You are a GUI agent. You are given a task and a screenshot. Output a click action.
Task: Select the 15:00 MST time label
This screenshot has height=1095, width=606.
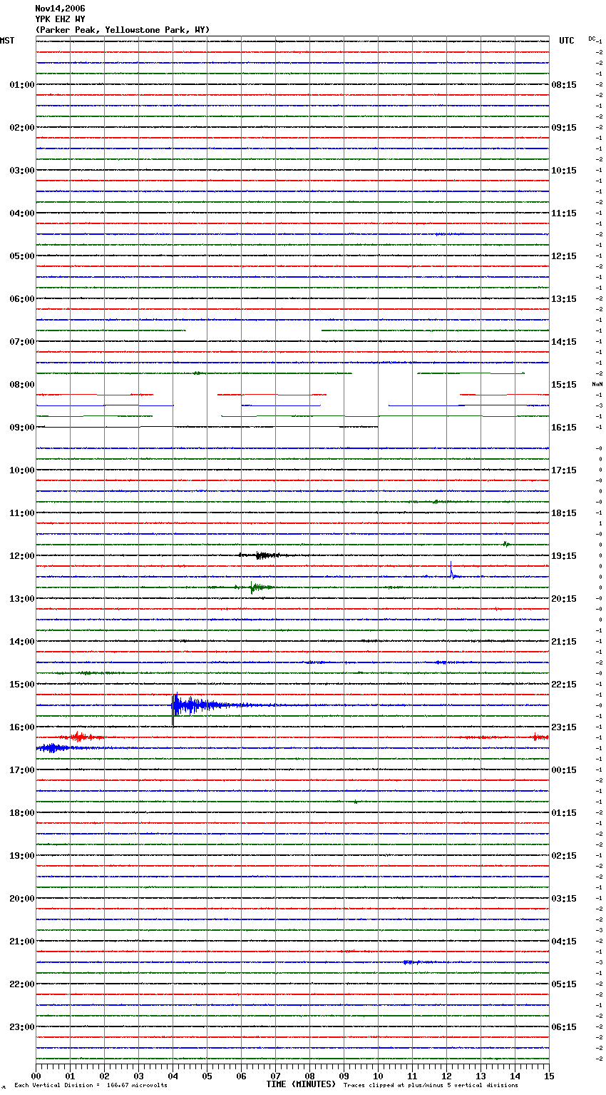(x=22, y=685)
